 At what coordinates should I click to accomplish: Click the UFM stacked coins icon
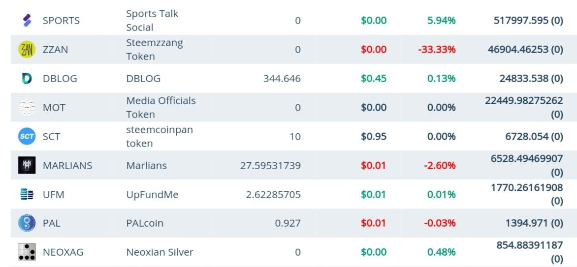pyautogui.click(x=27, y=194)
